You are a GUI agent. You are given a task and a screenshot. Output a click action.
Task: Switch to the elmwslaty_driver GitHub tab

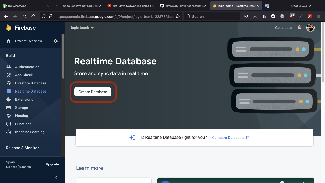point(183,6)
